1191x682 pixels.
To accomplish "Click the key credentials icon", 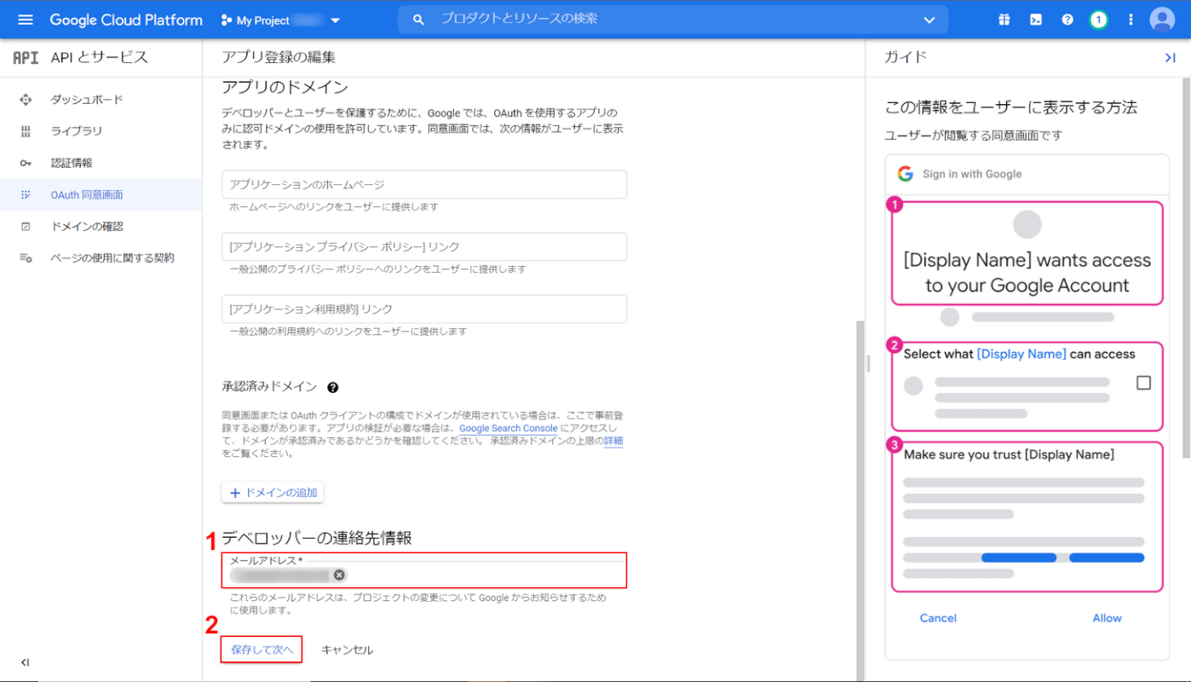I will tap(26, 163).
